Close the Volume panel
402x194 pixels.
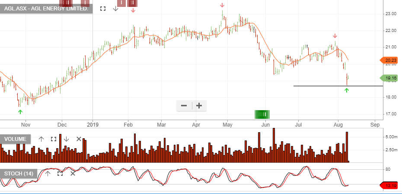pyautogui.click(x=79, y=139)
